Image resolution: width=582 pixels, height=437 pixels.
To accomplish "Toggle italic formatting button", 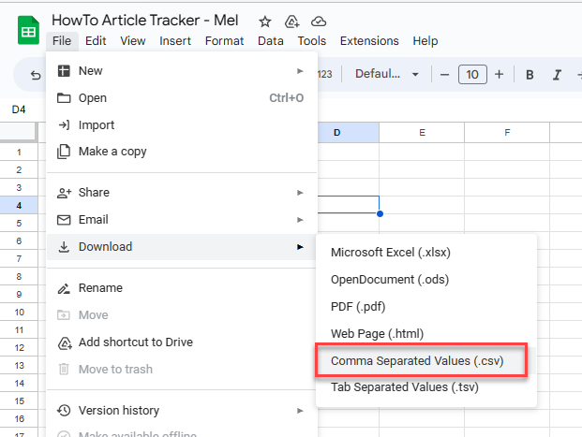I will pyautogui.click(x=557, y=75).
